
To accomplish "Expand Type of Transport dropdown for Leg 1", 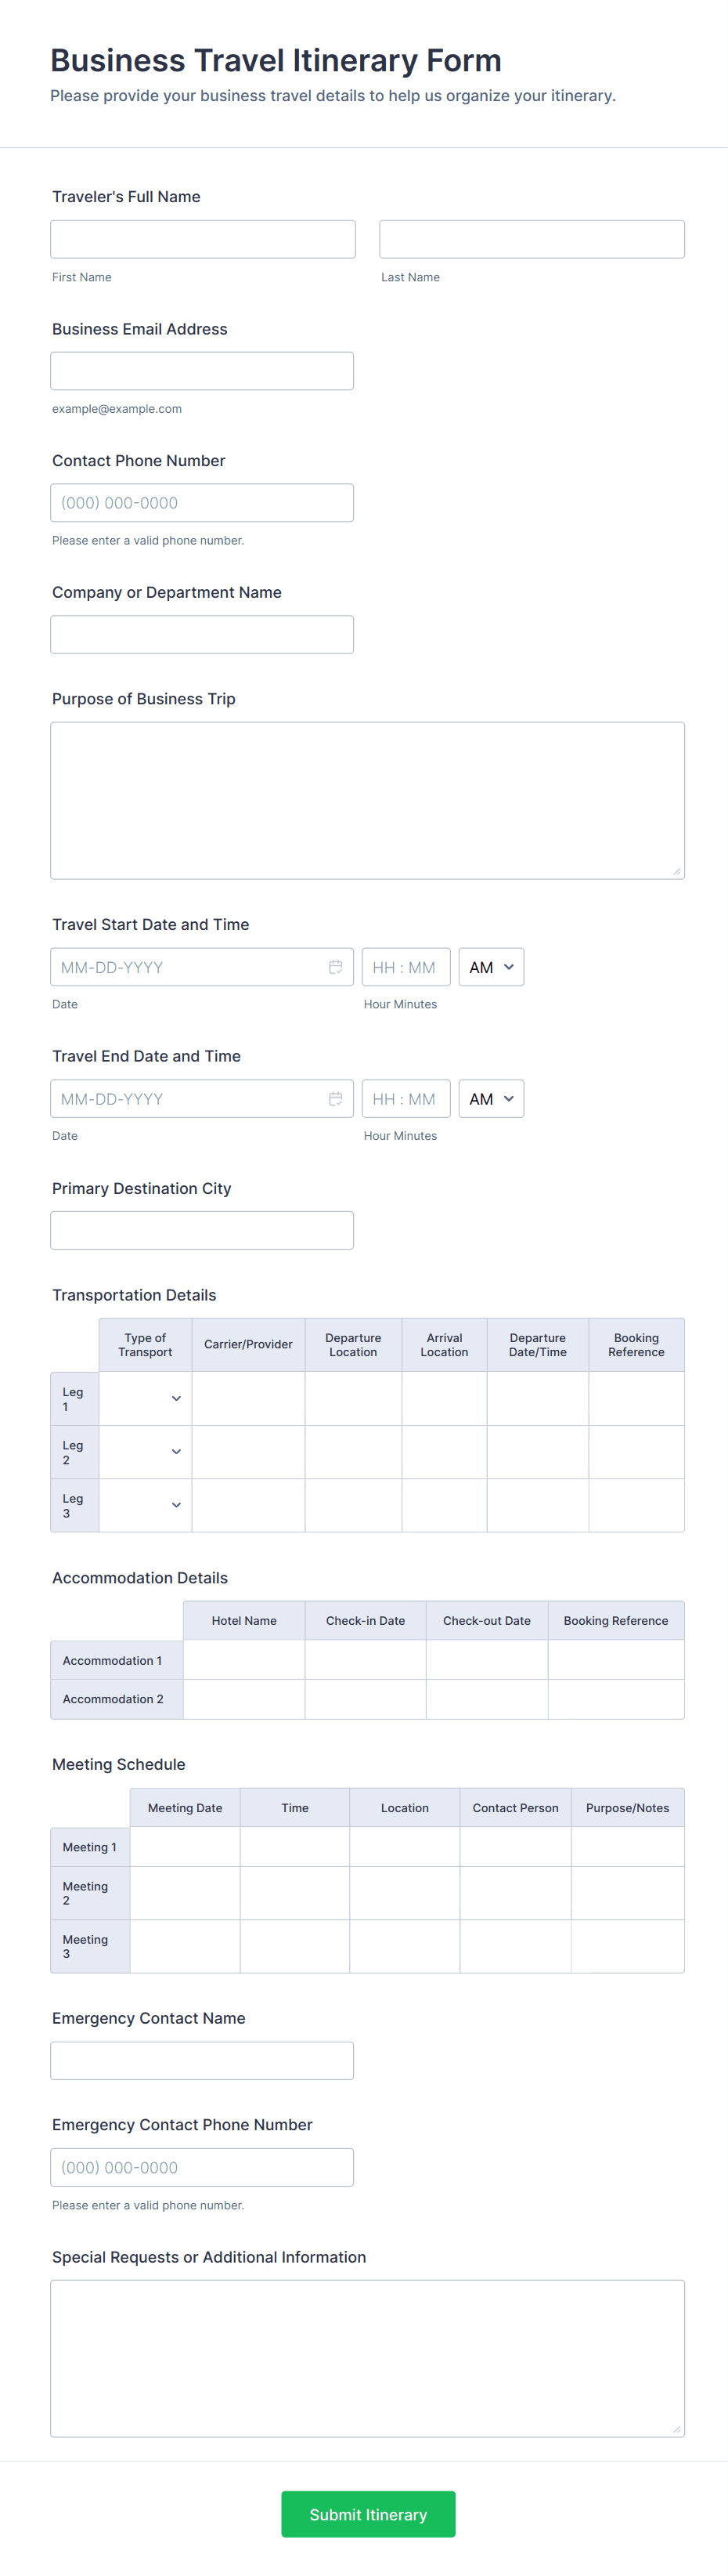I will click(146, 1398).
